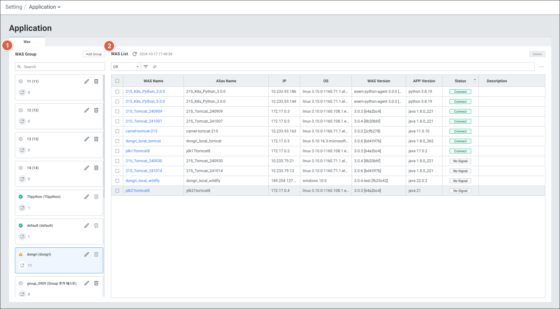Go to Setting in the breadcrumb
This screenshot has height=309, width=560.
point(14,7)
